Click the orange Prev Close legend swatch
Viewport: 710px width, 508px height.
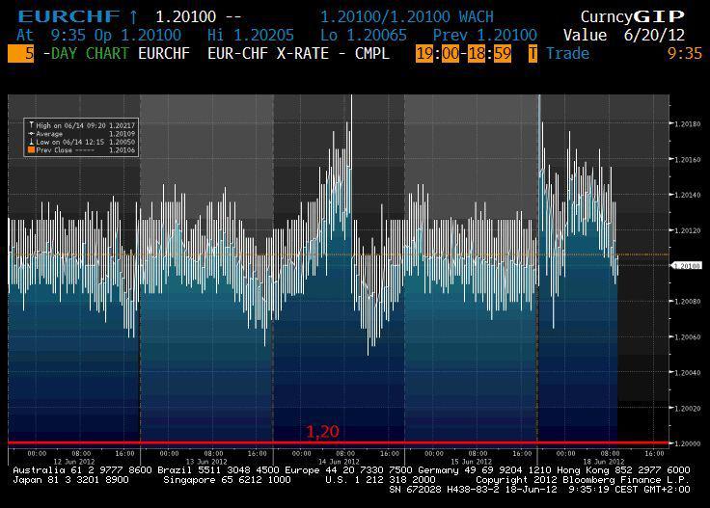30,150
